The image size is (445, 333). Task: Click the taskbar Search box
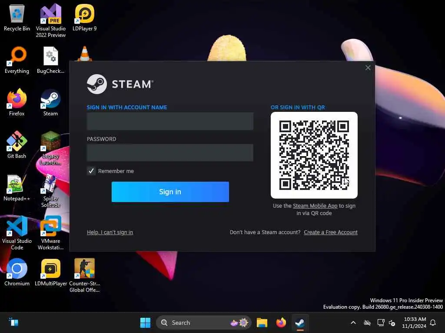click(x=203, y=323)
